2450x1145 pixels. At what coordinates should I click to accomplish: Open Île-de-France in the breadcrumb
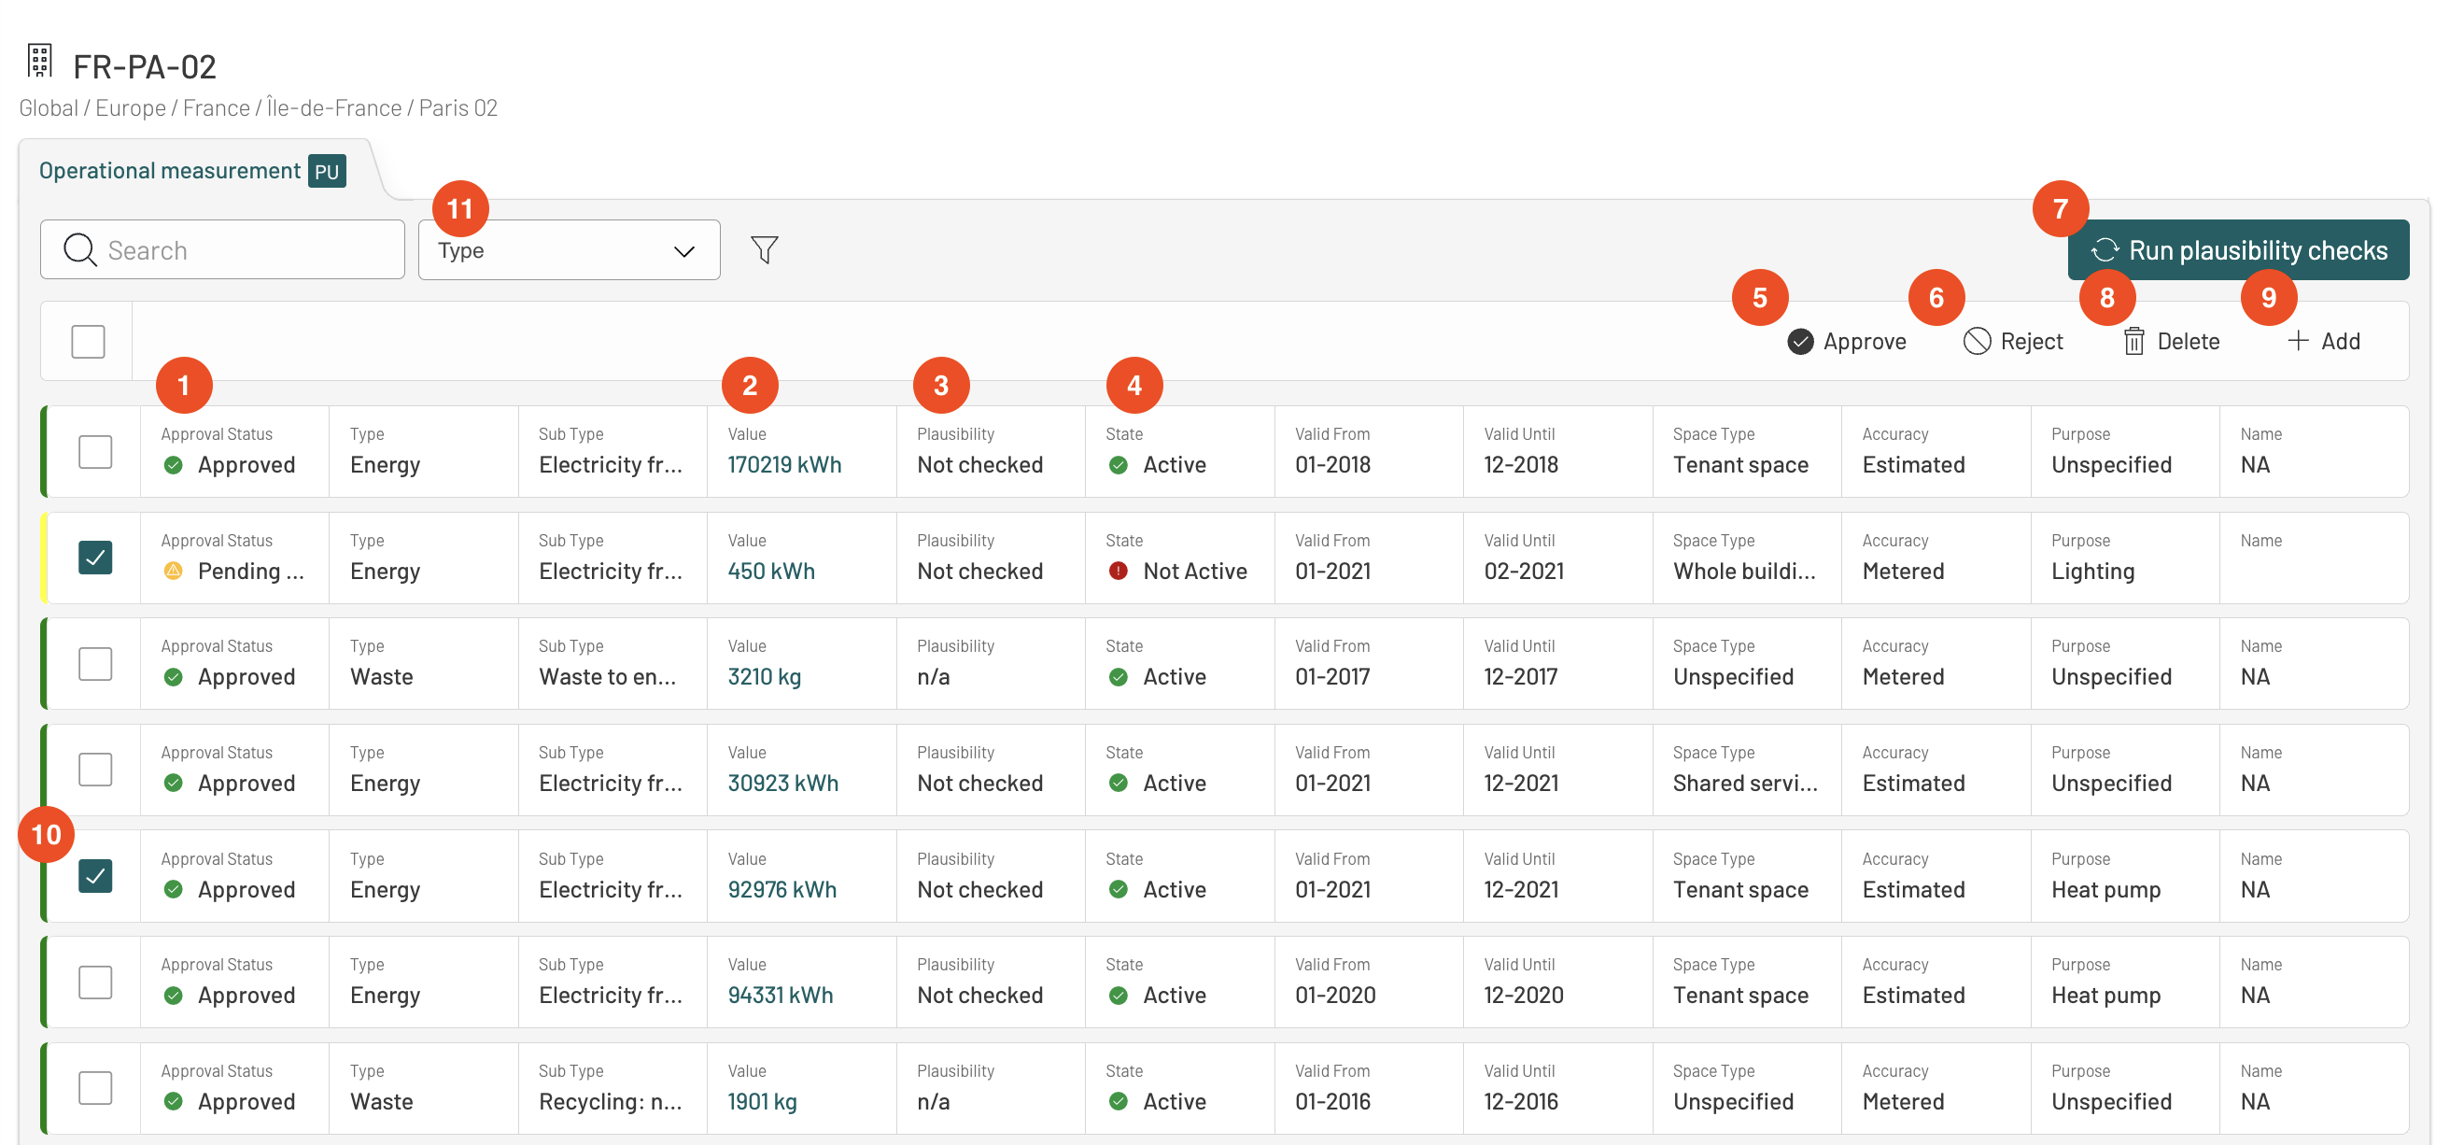[x=334, y=107]
